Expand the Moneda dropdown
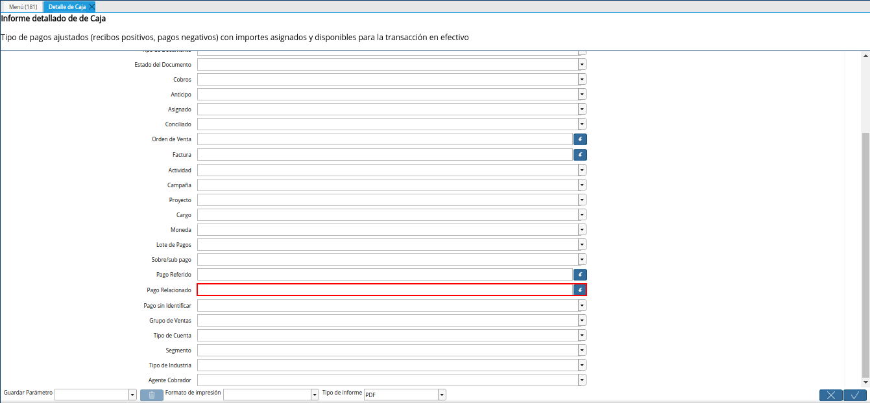Screen dimensions: 870x403 click(x=582, y=229)
